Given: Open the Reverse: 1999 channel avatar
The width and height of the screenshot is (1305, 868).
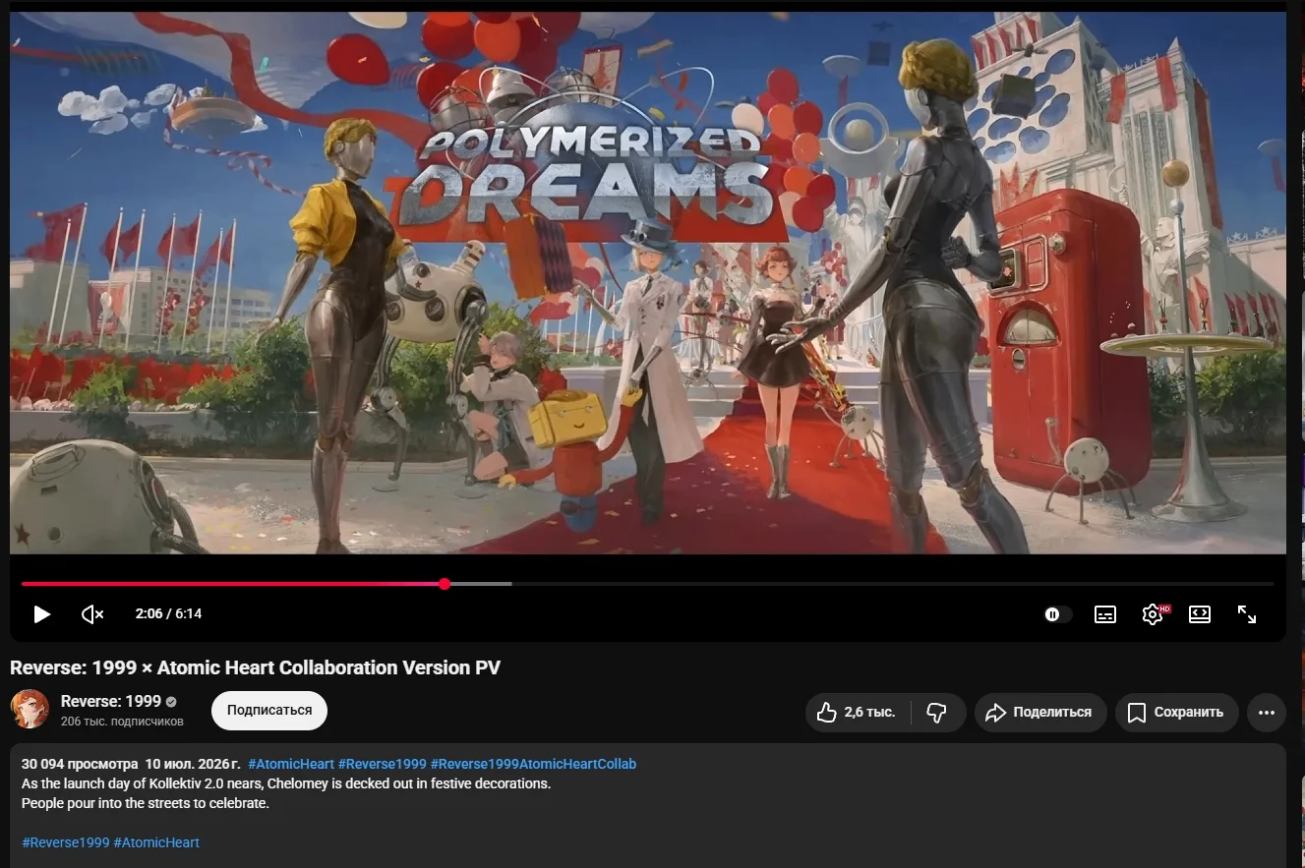Looking at the screenshot, I should [30, 710].
